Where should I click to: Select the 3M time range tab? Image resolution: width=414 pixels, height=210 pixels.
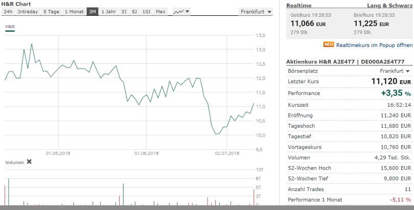(x=92, y=11)
